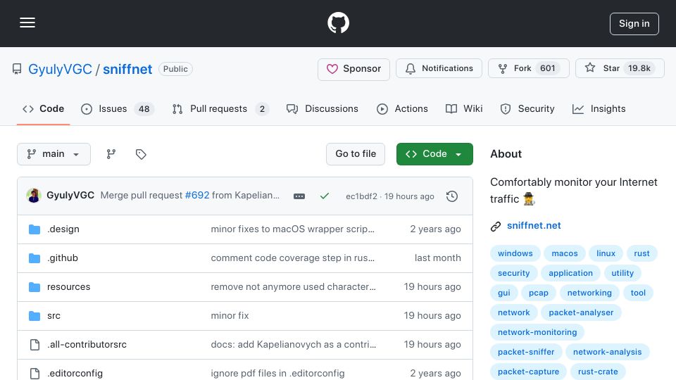Open commit 'minor fixes to macOS wrapper scrip…'
The height and width of the screenshot is (380, 676).
pos(292,229)
